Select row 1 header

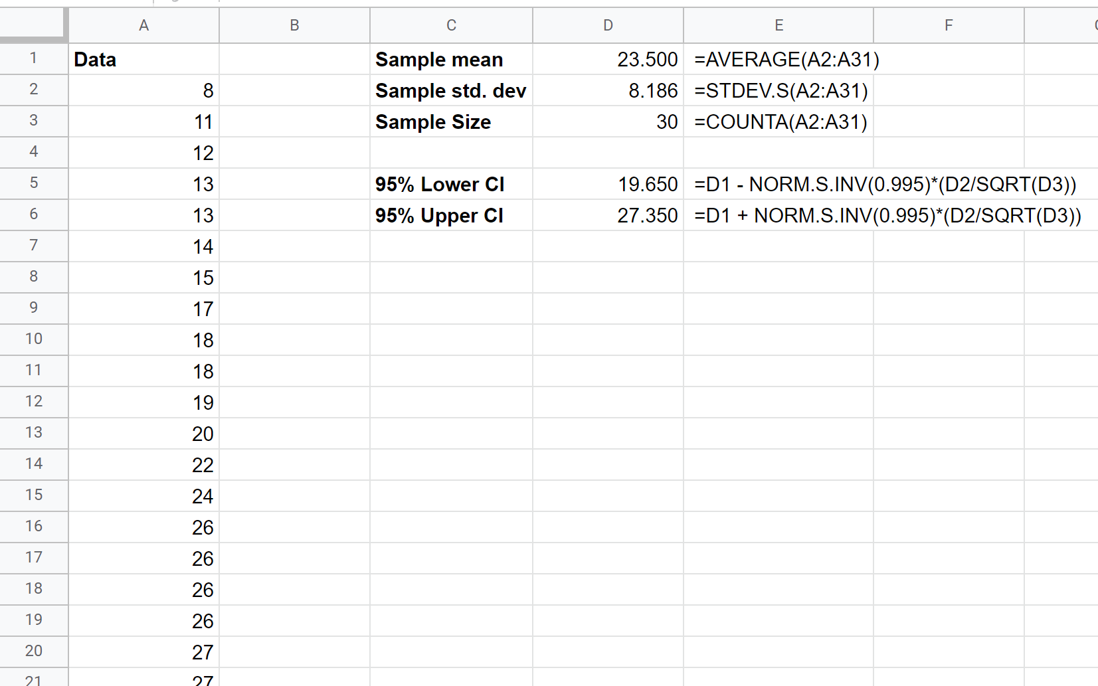click(x=34, y=58)
